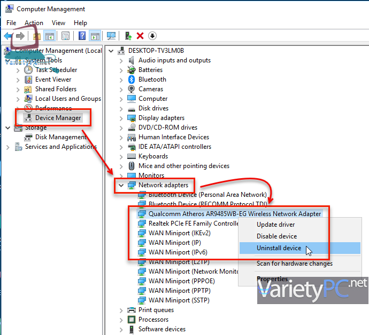
Task: Click the Forward arrow toolbar button
Action: pyautogui.click(x=20, y=36)
